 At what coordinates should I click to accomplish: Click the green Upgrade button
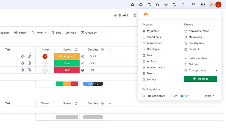pyautogui.click(x=200, y=79)
